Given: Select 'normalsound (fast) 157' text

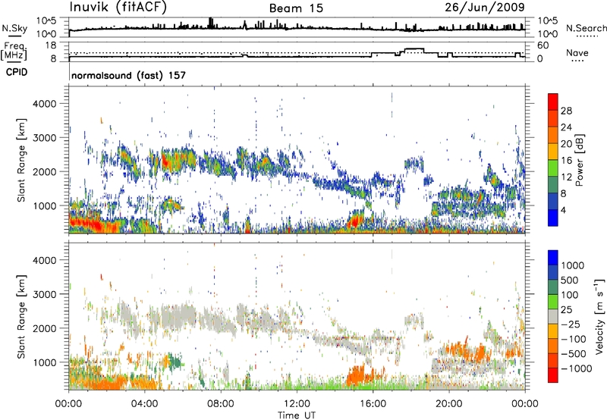Looking at the screenshot, I should 128,75.
